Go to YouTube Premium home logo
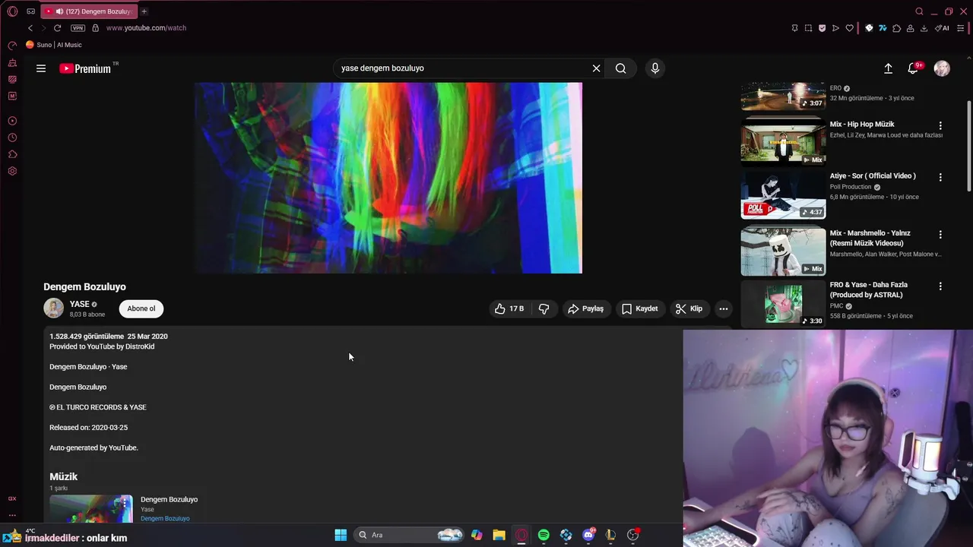The image size is (973, 547). [86, 68]
